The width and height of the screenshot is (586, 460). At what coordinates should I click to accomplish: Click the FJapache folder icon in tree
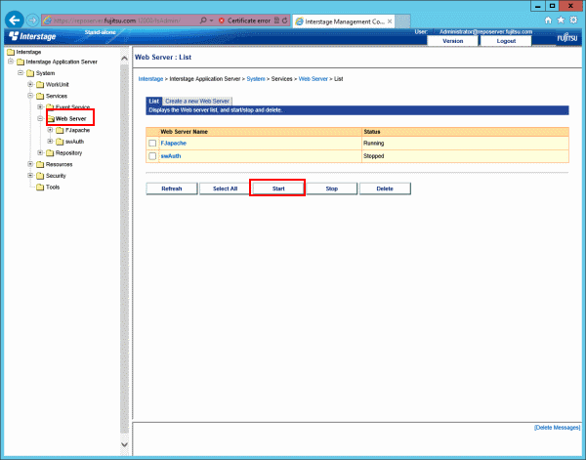60,130
